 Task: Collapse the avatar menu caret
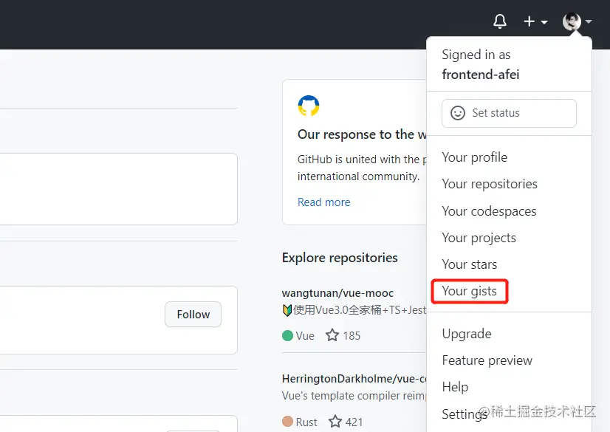(x=589, y=22)
